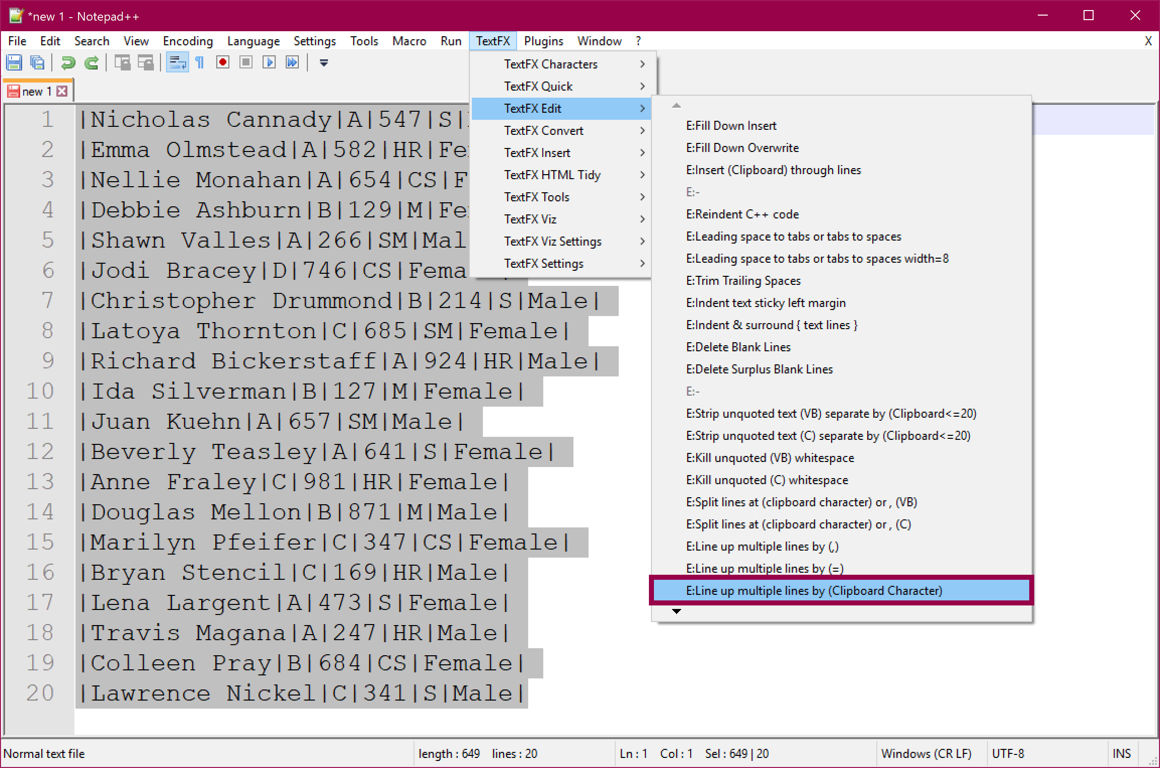Click line number 15 in margin
The height and width of the screenshot is (768, 1160).
click(x=40, y=542)
